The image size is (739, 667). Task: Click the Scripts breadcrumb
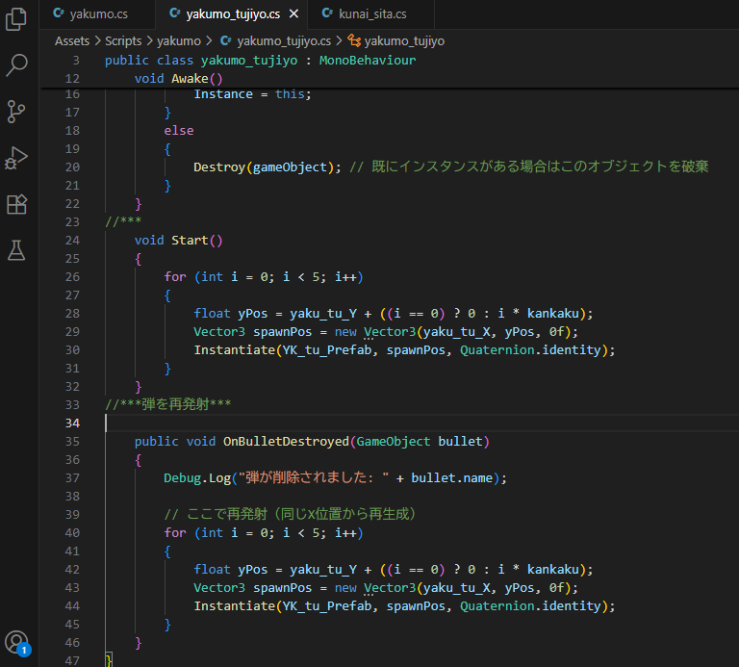tap(123, 41)
